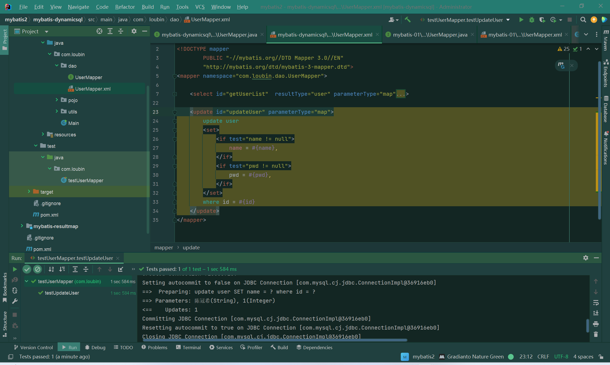Image resolution: width=610 pixels, height=365 pixels.
Task: Click the Build project hammer icon
Action: coord(408,20)
